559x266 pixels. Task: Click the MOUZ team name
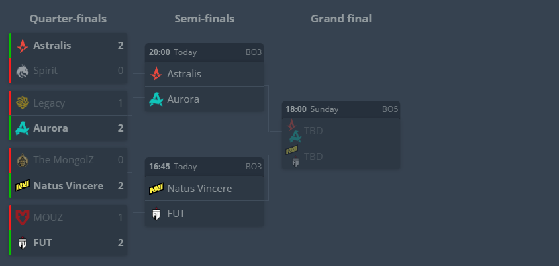click(48, 218)
